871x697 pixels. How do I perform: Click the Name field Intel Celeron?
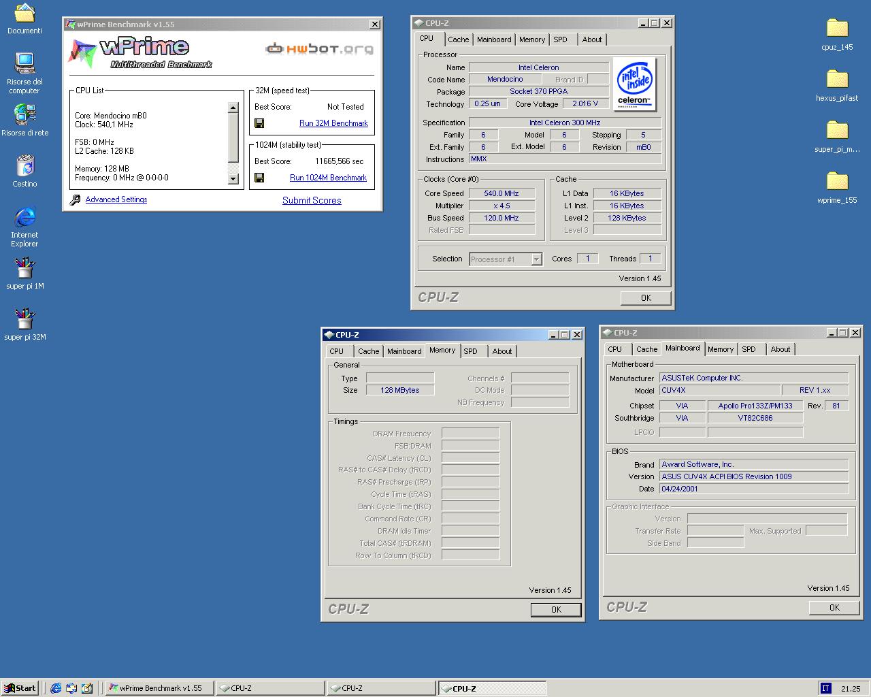coord(538,67)
